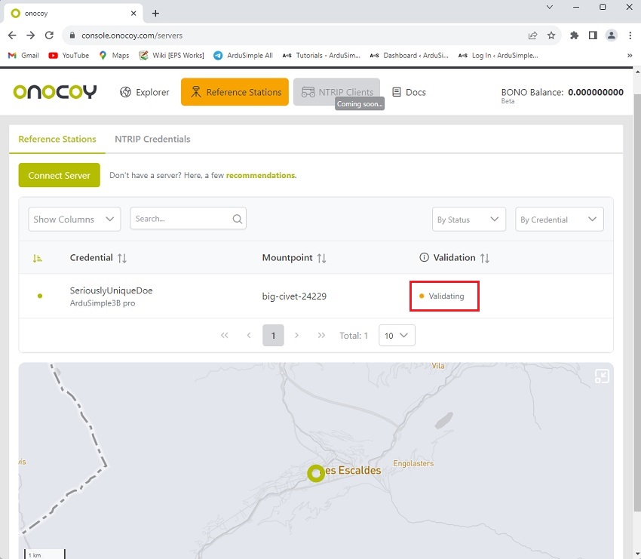Image resolution: width=641 pixels, height=559 pixels.
Task: Switch to NTRIP Credentials tab
Action: click(152, 139)
